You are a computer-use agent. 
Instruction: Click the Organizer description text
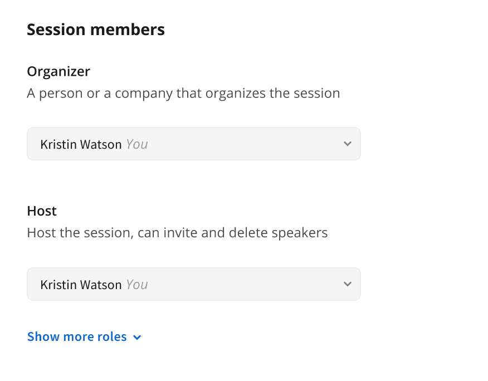click(x=183, y=93)
